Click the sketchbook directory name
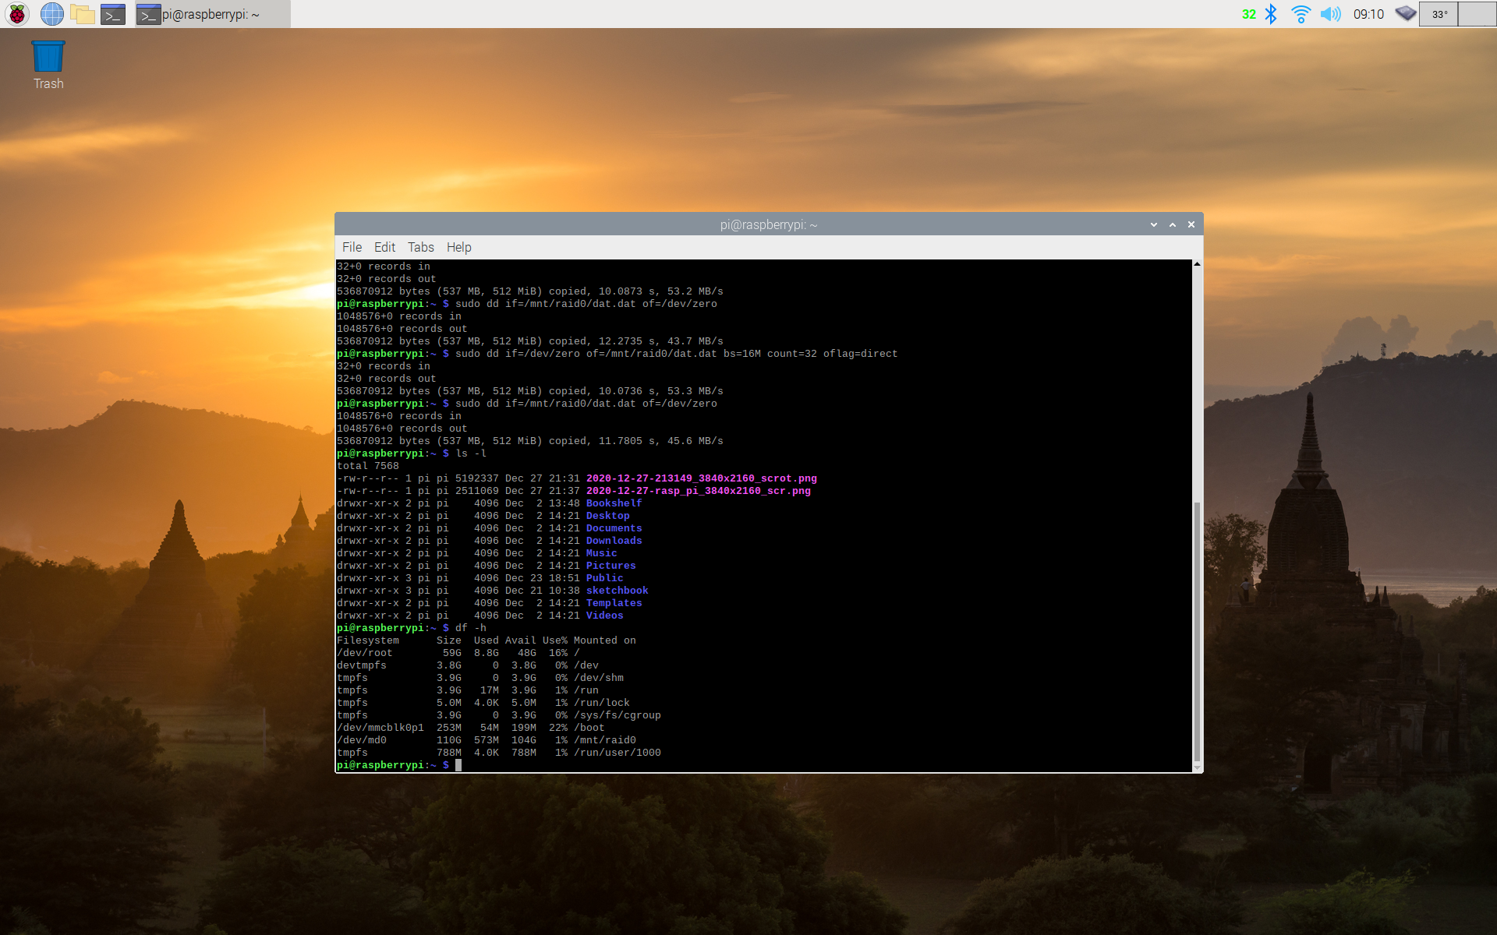1497x935 pixels. 618,591
